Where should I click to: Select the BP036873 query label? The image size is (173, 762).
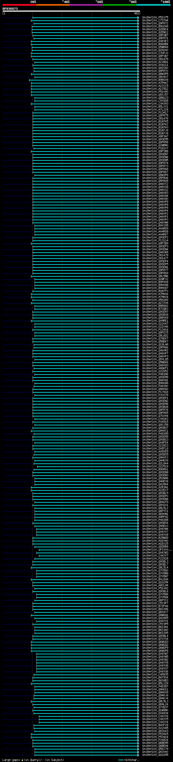click(x=10, y=9)
